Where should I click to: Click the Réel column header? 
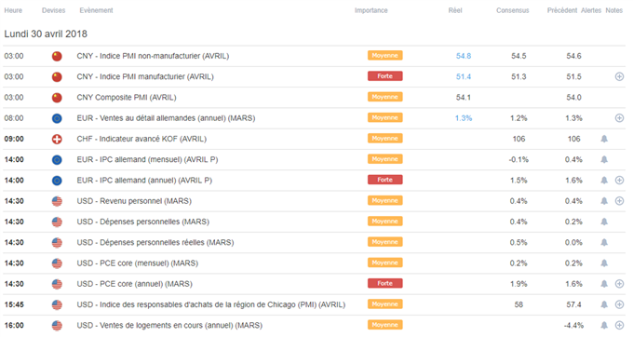(x=455, y=10)
